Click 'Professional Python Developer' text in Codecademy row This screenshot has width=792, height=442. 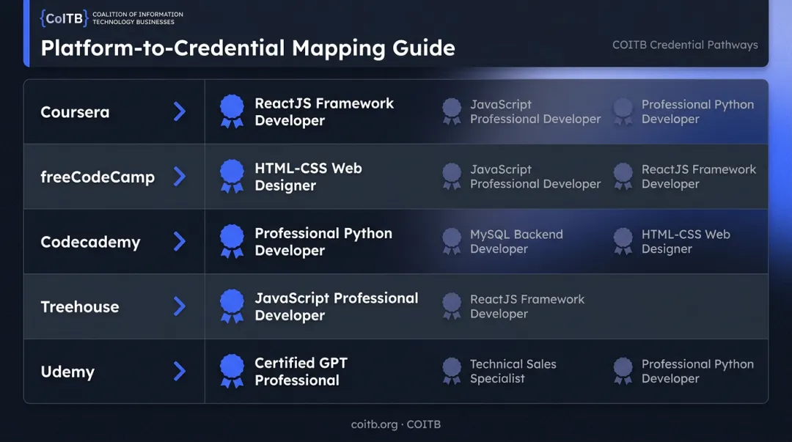323,241
